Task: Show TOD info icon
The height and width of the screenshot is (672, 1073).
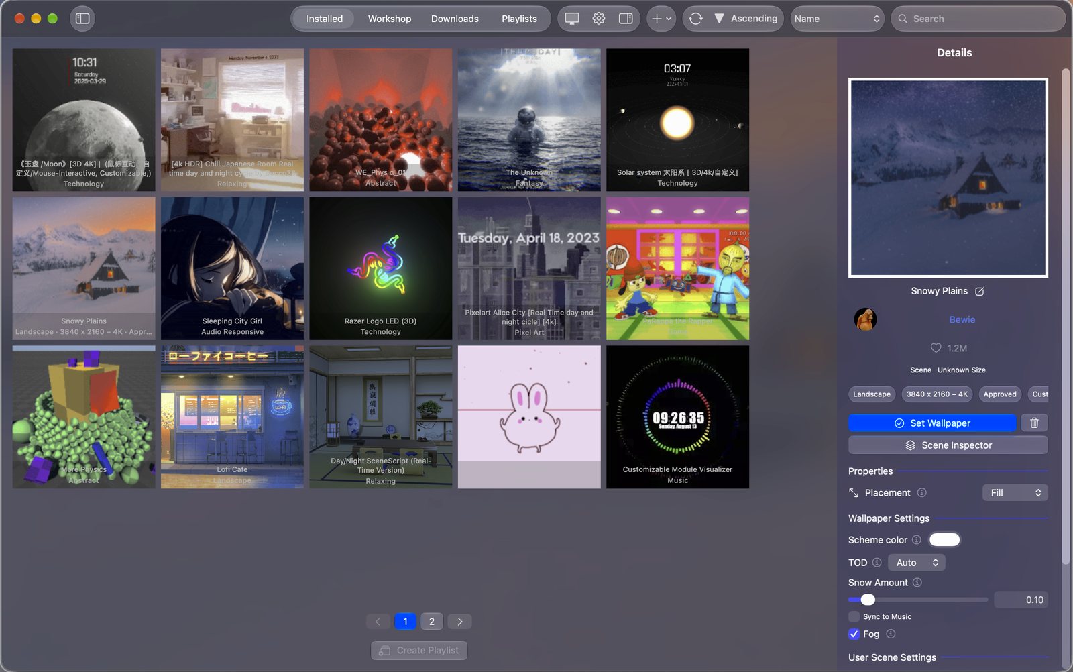Action: [877, 563]
